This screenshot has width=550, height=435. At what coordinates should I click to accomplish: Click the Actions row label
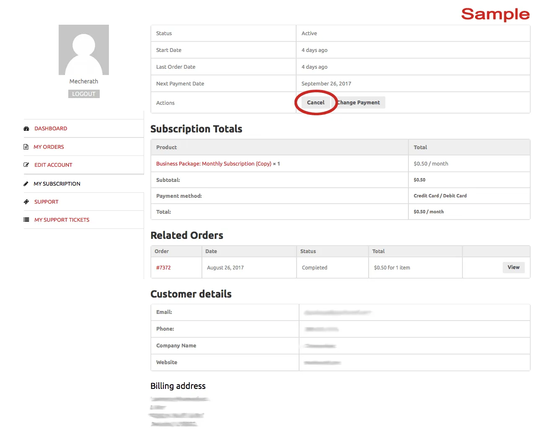click(165, 103)
